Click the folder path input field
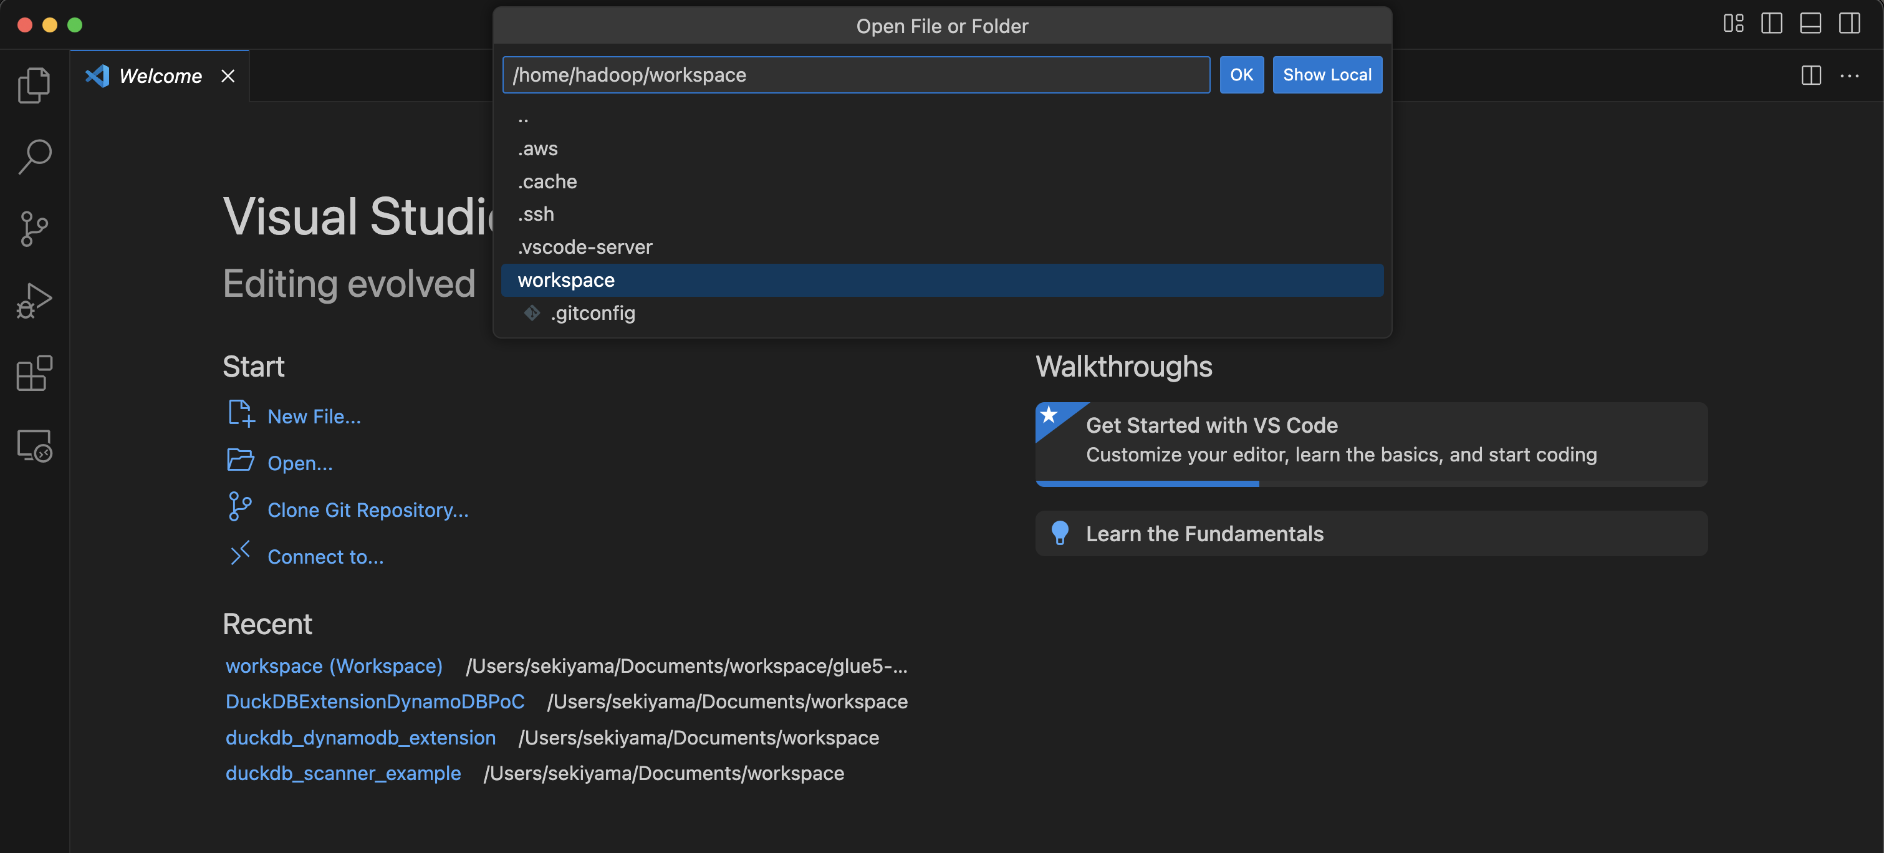The height and width of the screenshot is (853, 1884). click(x=856, y=75)
